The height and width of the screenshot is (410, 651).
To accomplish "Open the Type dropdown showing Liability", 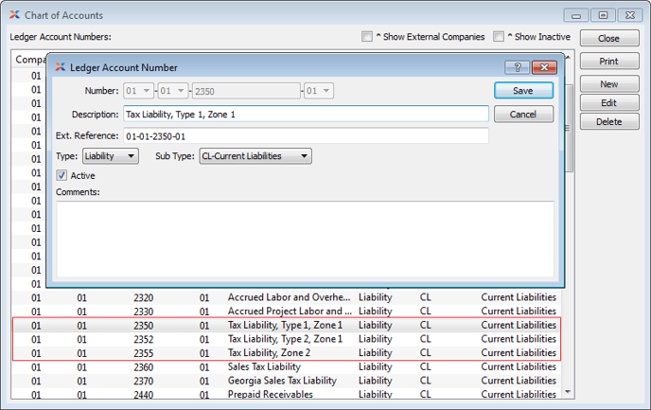I will point(111,156).
